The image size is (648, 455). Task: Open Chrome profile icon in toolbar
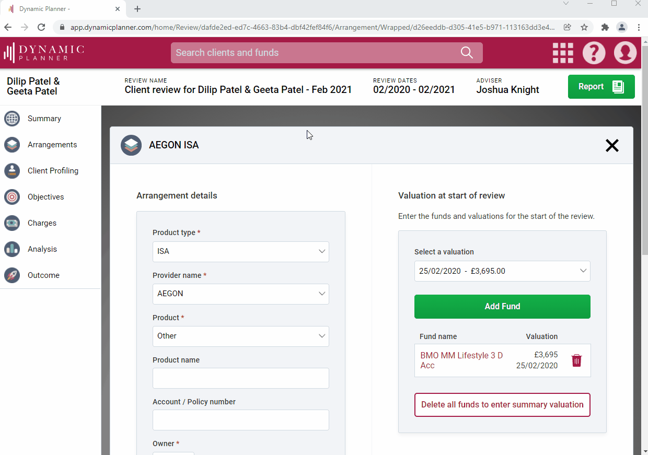621,27
